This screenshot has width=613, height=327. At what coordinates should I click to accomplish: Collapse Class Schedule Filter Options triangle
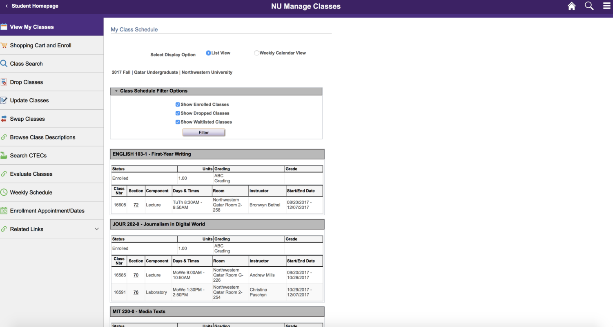click(116, 91)
